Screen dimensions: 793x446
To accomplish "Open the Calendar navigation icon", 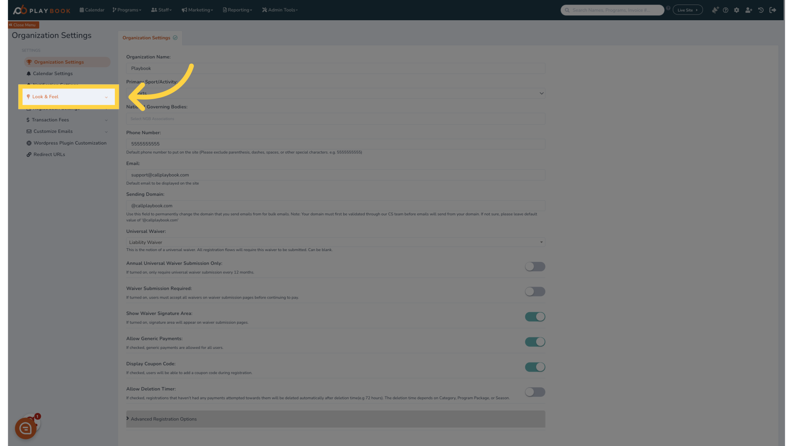I will click(82, 10).
